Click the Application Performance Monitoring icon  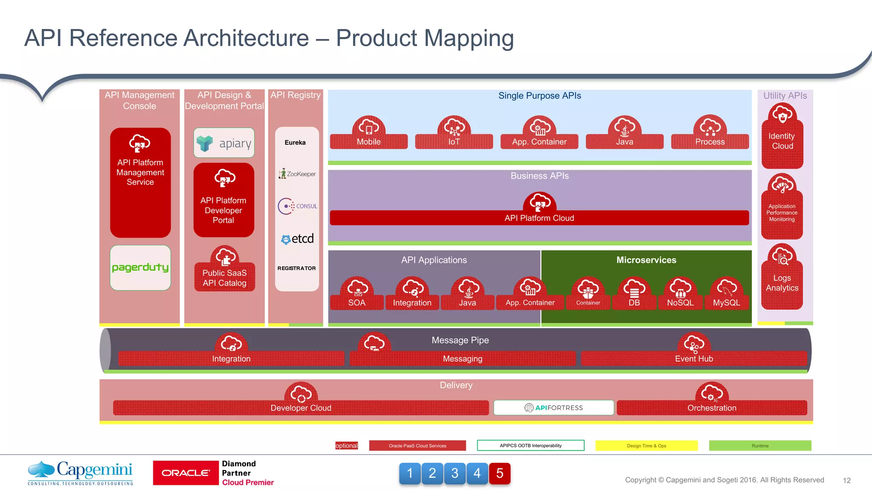click(x=782, y=186)
